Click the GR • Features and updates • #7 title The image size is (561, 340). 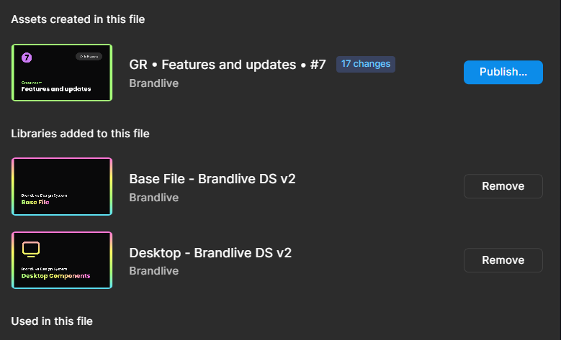(227, 65)
